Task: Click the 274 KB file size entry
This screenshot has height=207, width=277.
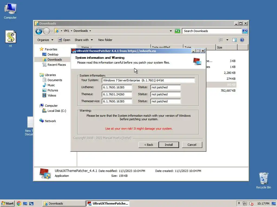Action: point(231,79)
